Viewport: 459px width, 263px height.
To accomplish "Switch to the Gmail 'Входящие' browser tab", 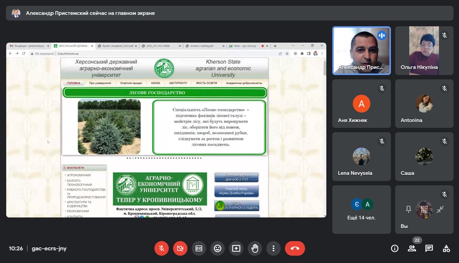I will [x=29, y=46].
